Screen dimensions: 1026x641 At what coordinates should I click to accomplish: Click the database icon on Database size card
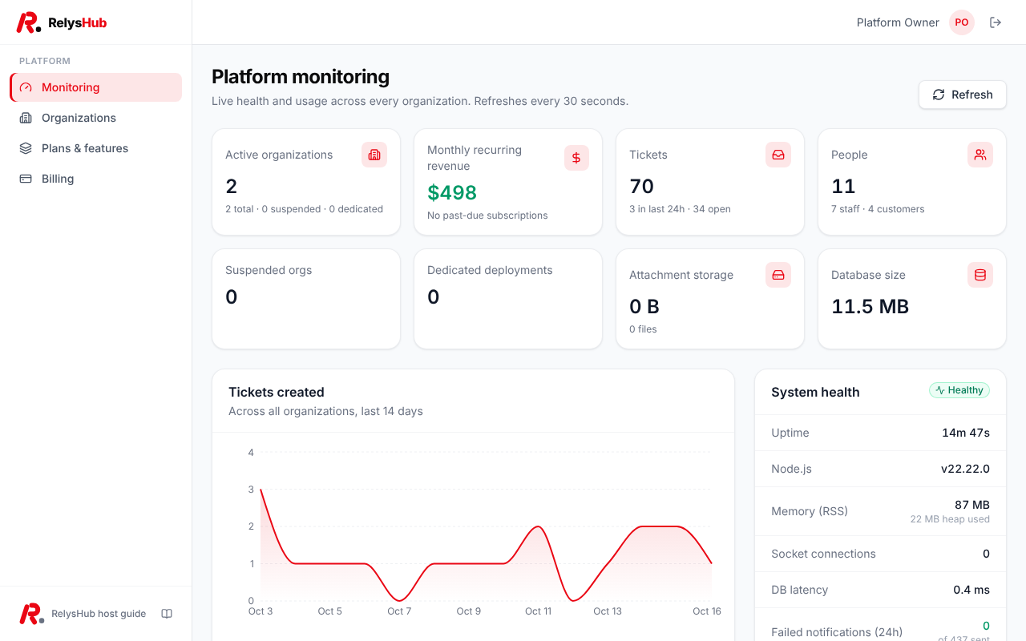pyautogui.click(x=980, y=275)
